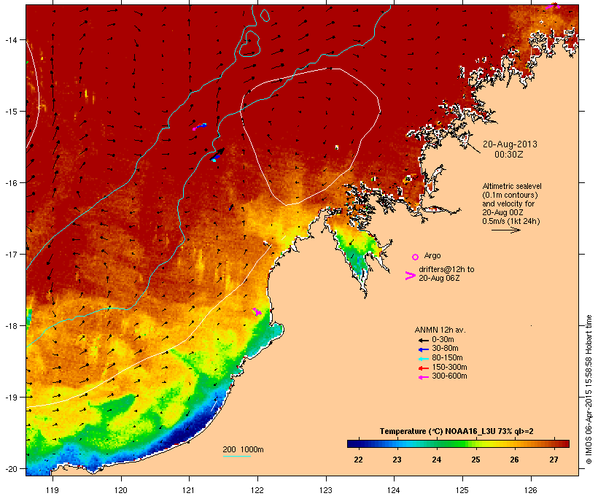Click the colour bar tick label '22'
Screen dimensions: 598x496
click(358, 460)
